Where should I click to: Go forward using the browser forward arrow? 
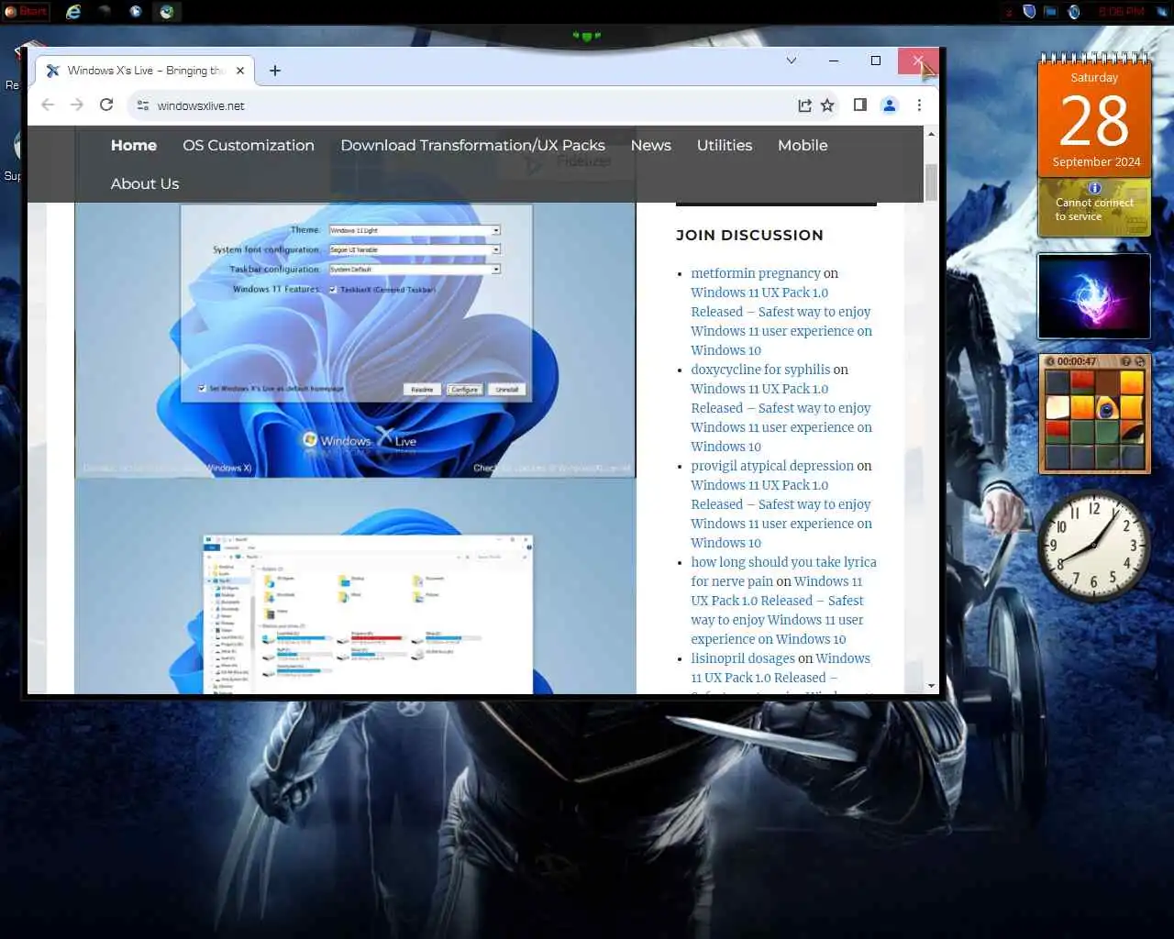77,105
